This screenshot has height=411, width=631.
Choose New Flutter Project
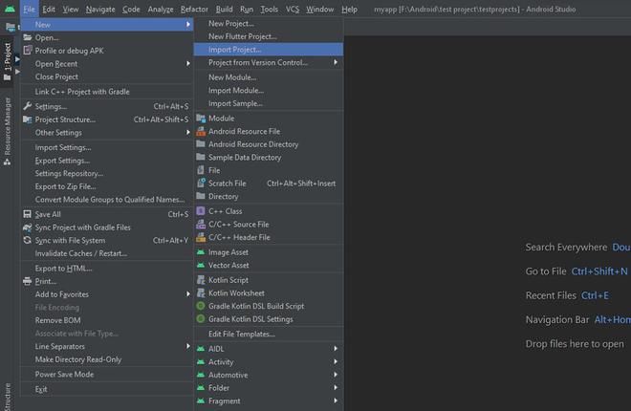coord(242,36)
